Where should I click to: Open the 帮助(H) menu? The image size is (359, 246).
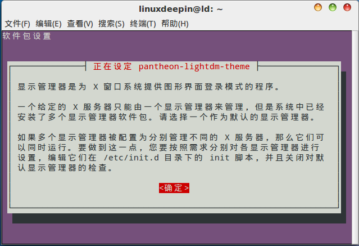(175, 24)
